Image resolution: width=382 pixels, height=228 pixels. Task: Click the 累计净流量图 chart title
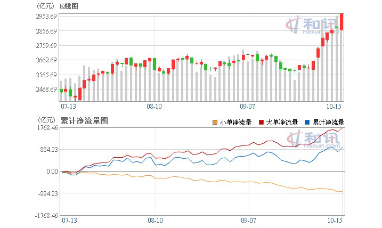(84, 121)
